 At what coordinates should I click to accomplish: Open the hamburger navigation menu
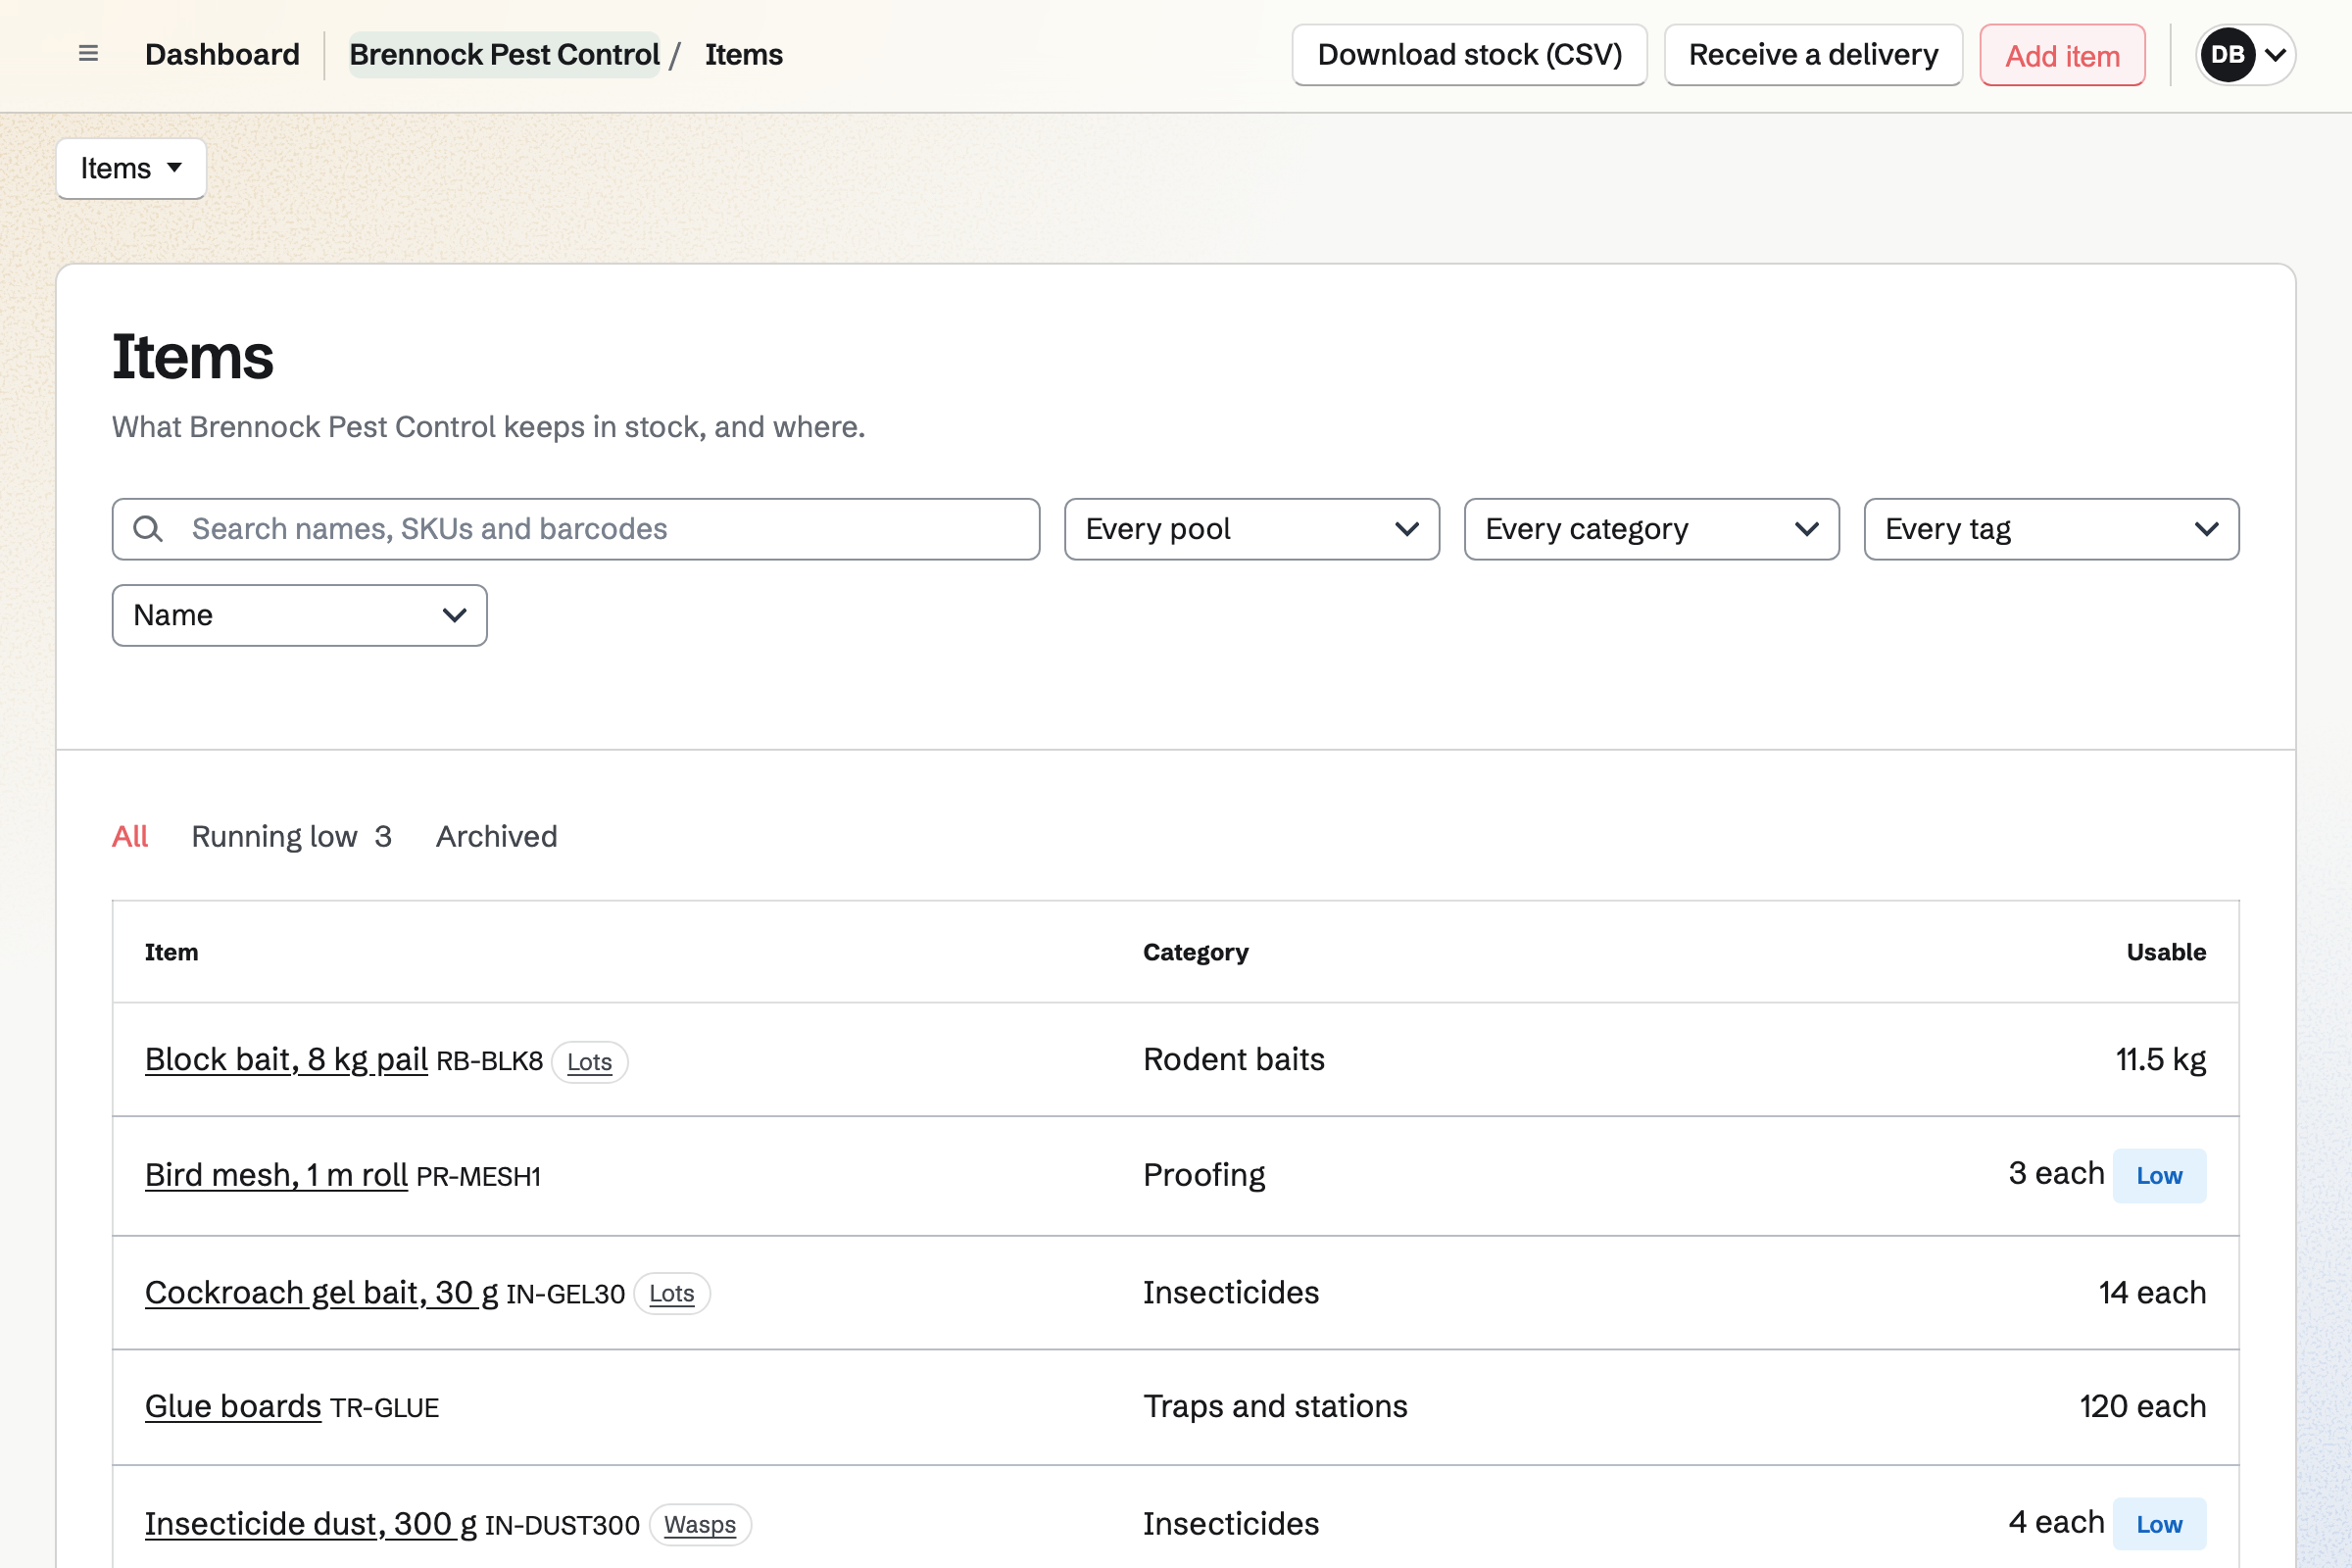click(x=88, y=54)
